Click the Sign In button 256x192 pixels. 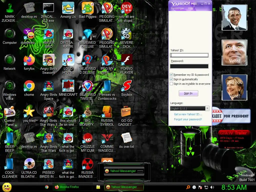188,93
